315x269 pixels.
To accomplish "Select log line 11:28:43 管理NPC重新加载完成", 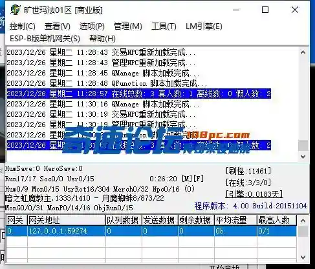I will pyautogui.click(x=102, y=63).
